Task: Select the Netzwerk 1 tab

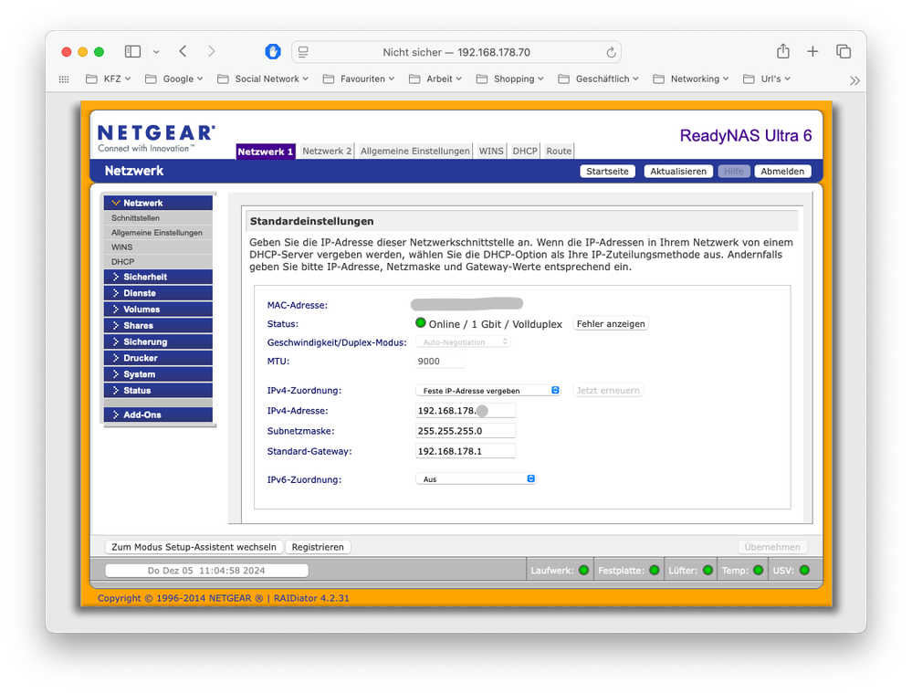Action: click(266, 152)
